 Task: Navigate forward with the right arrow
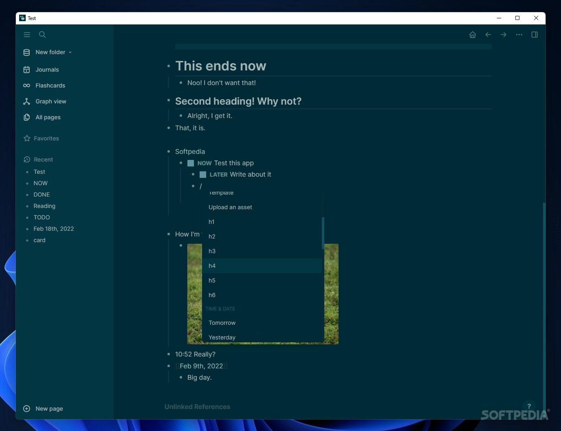coord(504,35)
